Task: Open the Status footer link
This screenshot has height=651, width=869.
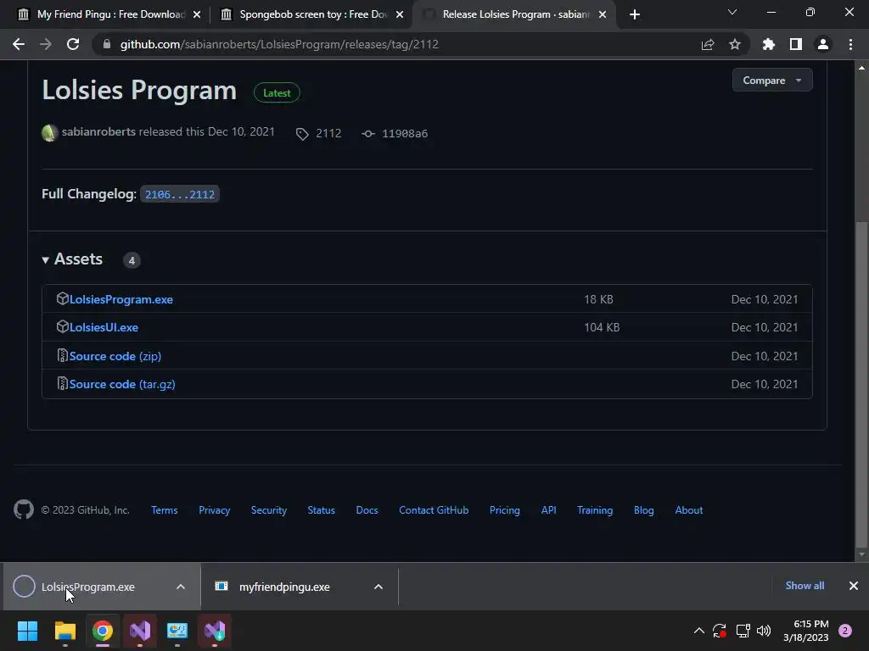Action: (x=322, y=510)
